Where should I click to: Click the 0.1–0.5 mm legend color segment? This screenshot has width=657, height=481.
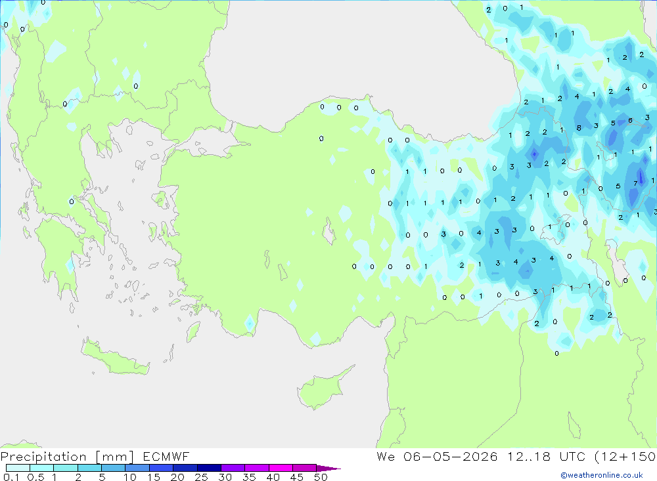(18, 468)
